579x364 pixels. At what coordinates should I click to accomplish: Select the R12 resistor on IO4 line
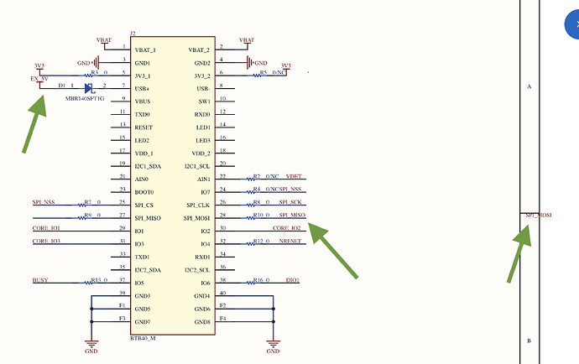pyautogui.click(x=250, y=244)
